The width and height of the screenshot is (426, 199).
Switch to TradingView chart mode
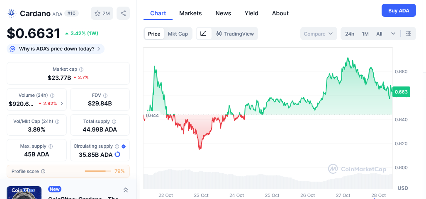tap(235, 34)
